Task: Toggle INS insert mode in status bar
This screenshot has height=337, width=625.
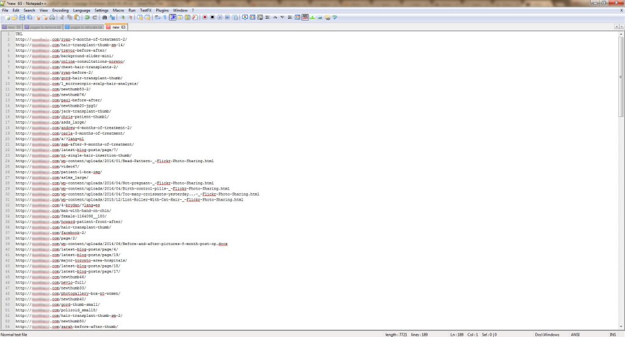Action: tap(613, 335)
